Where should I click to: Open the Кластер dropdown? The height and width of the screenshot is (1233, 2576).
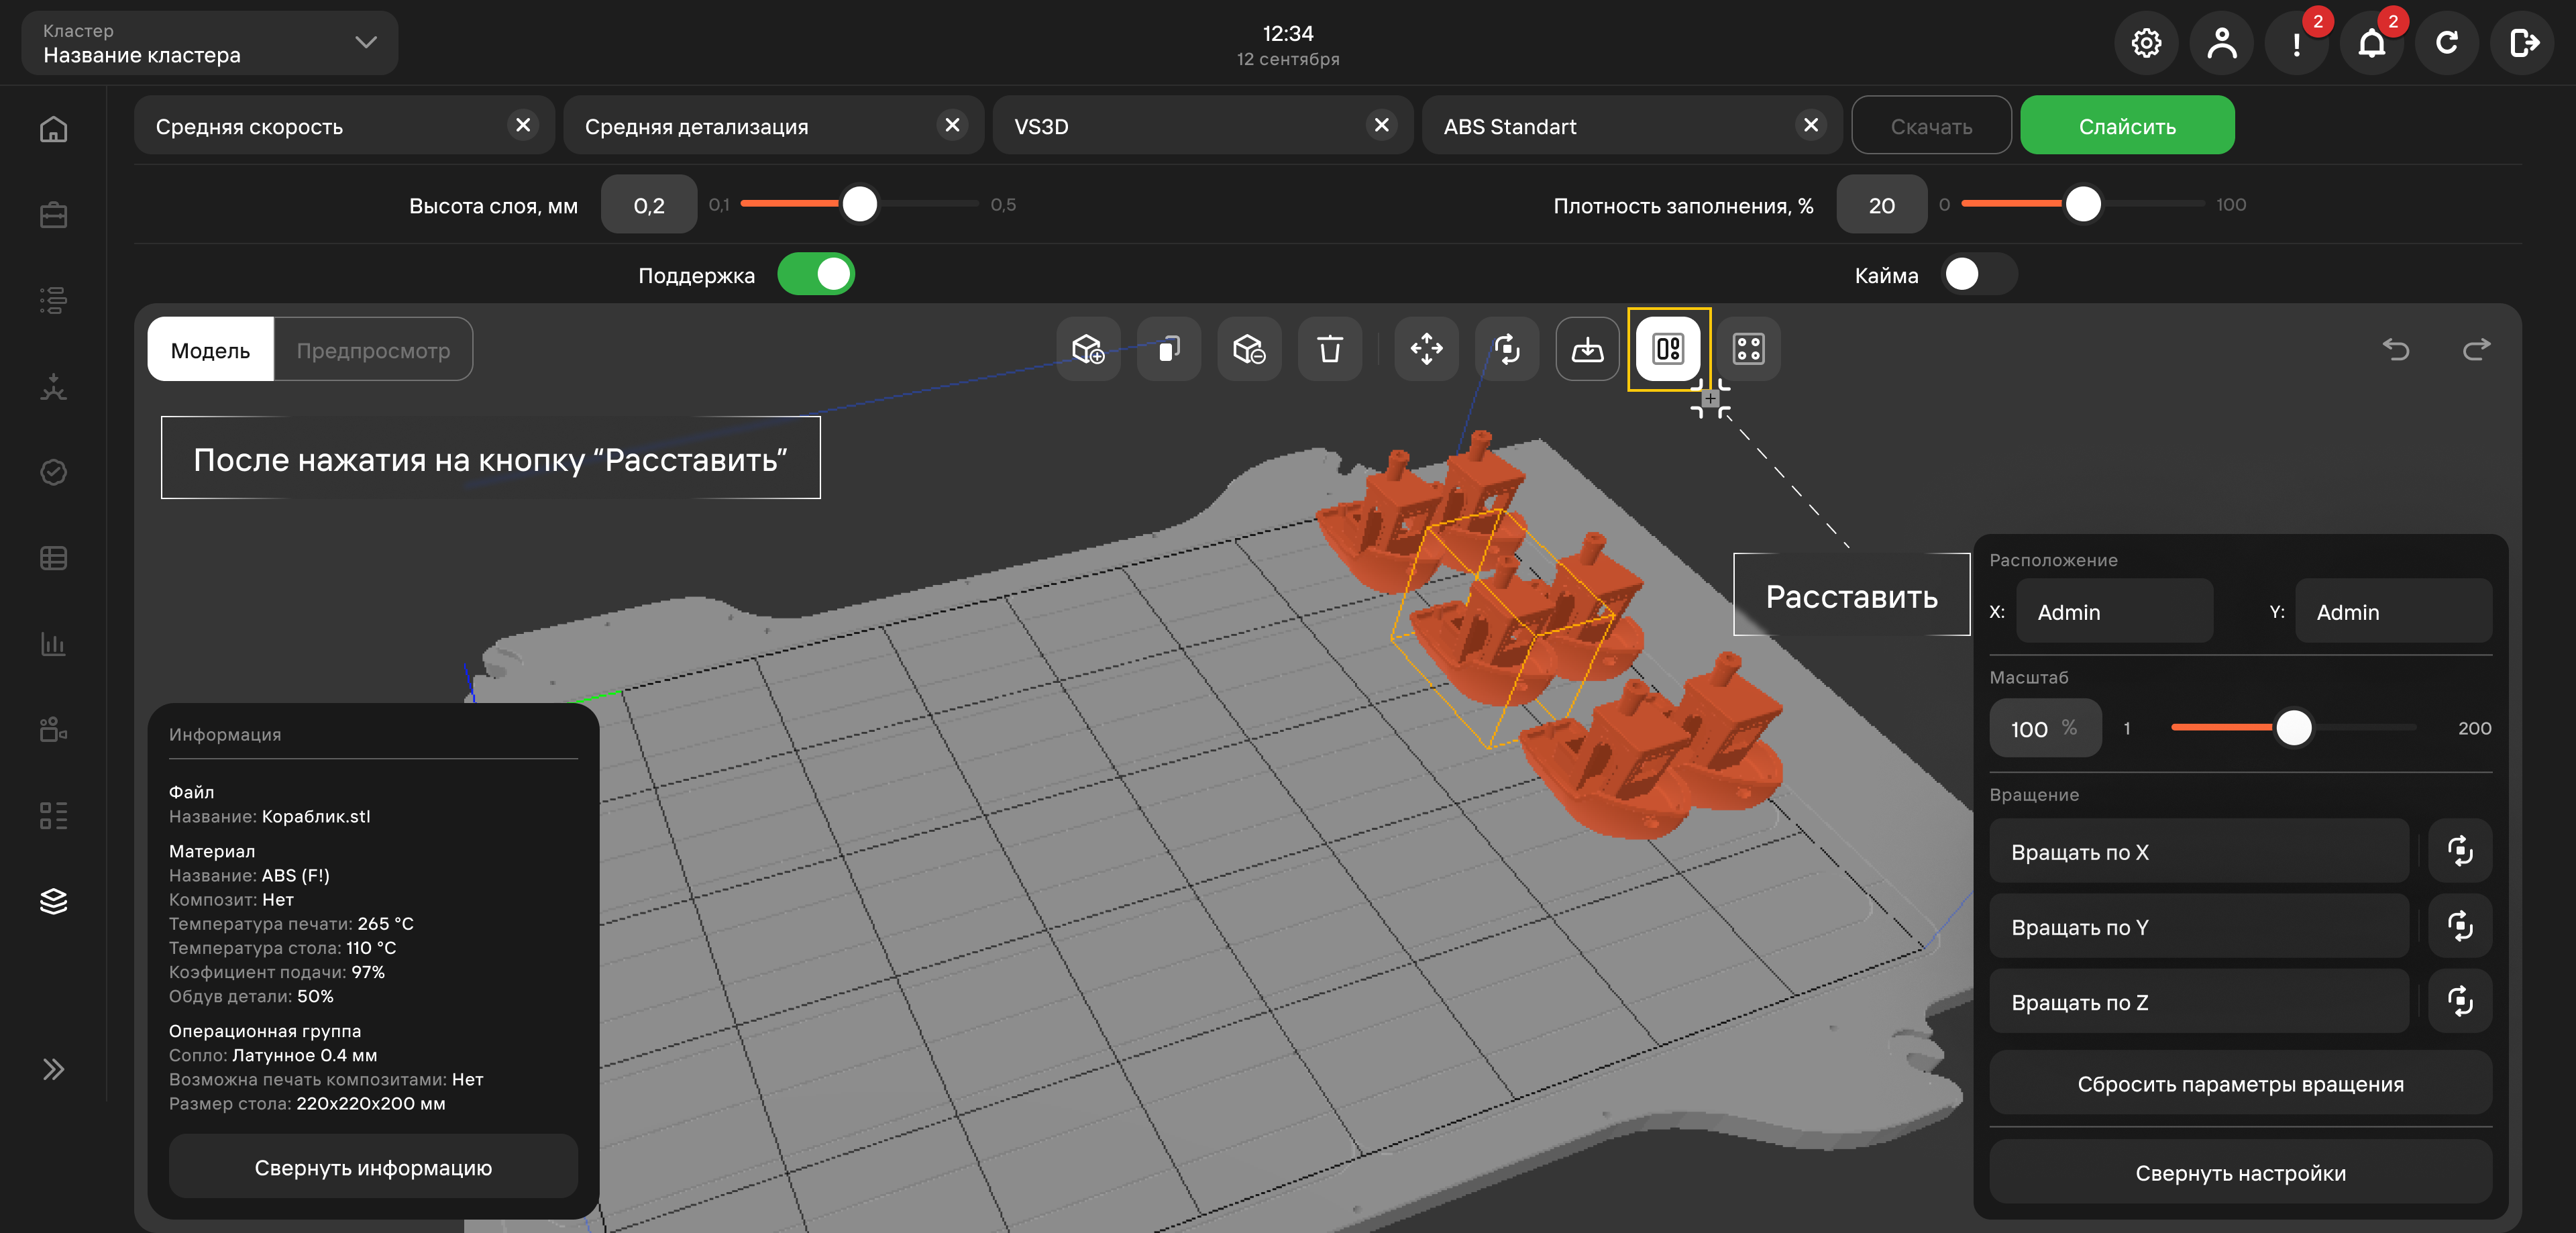coord(210,43)
